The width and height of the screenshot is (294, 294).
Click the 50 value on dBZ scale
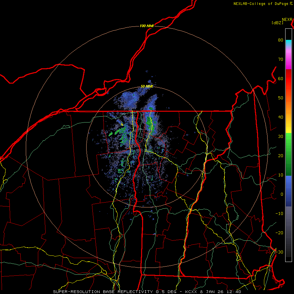[x=281, y=98]
